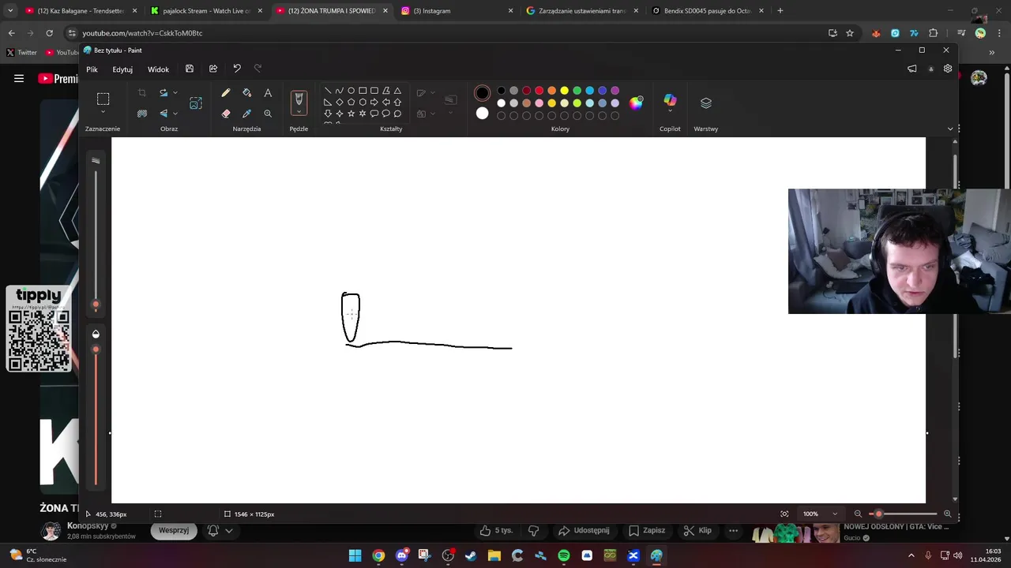Open the YouTube more actions ellipsis
This screenshot has height=568, width=1011.
click(734, 531)
